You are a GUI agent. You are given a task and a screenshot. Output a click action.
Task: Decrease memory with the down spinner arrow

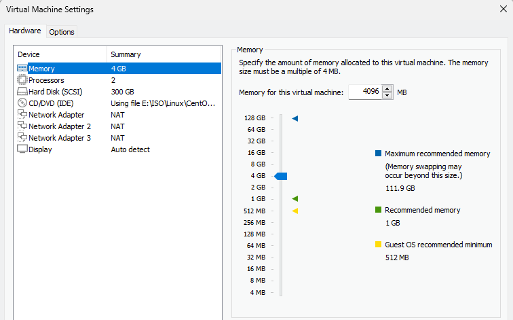click(387, 95)
